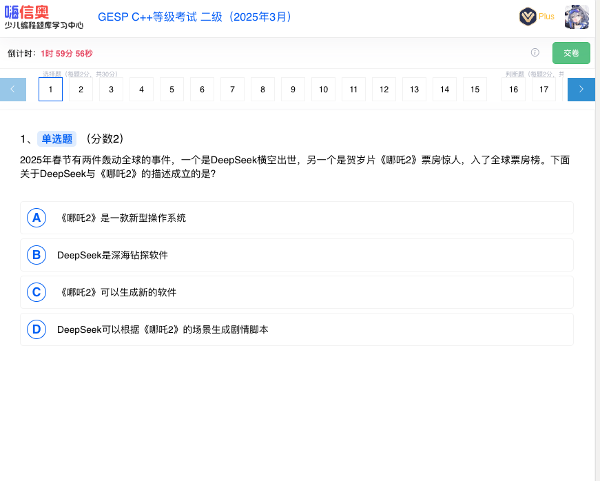
Task: Click the Plus text label
Action: pos(546,17)
